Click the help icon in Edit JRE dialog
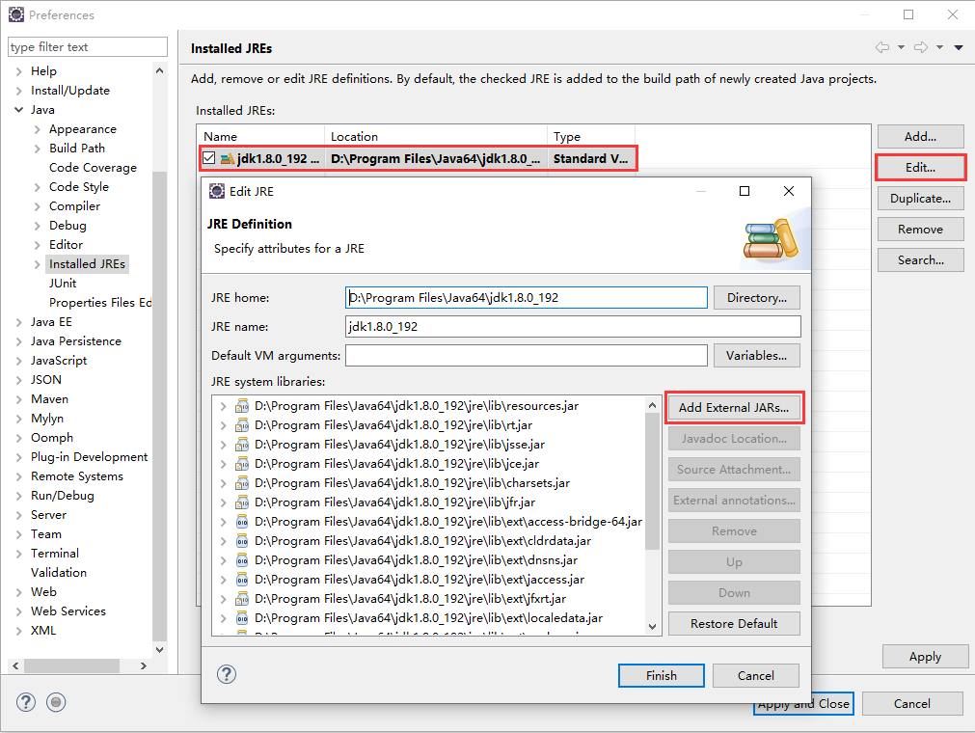The image size is (975, 733). tap(227, 674)
